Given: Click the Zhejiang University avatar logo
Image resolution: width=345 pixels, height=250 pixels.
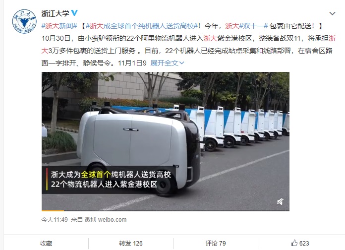Looking at the screenshot, I should (x=24, y=21).
